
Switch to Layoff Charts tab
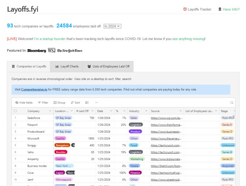(x=67, y=67)
